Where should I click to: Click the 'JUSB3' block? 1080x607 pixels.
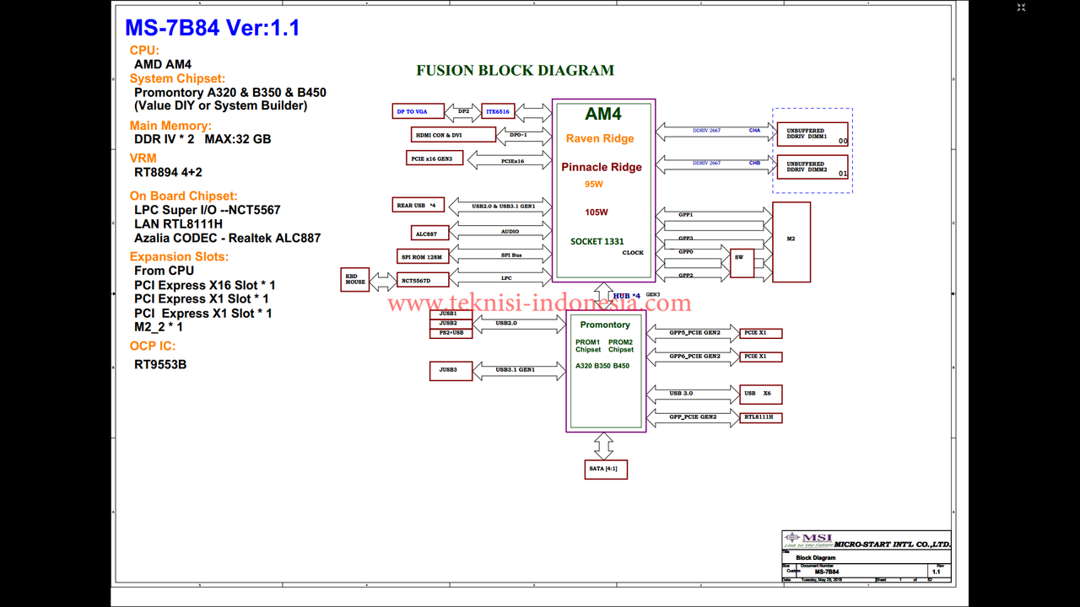(451, 370)
